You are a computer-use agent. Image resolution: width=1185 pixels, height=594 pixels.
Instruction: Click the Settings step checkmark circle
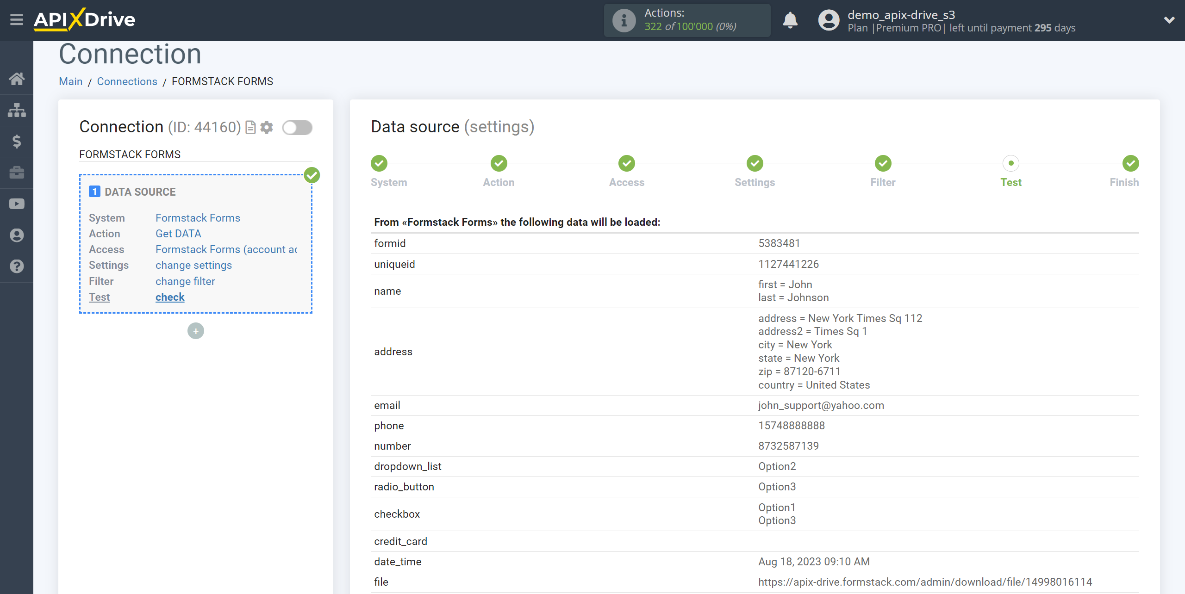pos(755,163)
